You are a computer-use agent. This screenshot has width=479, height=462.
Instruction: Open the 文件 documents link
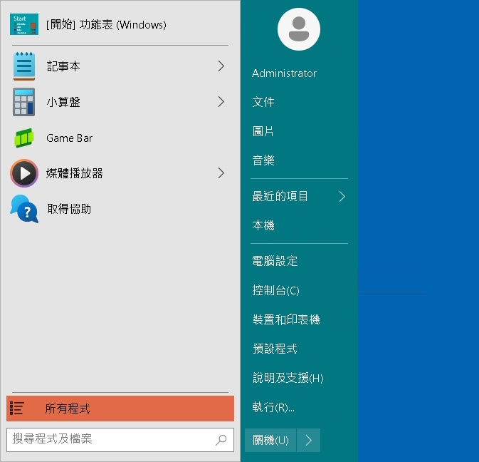[x=263, y=102]
